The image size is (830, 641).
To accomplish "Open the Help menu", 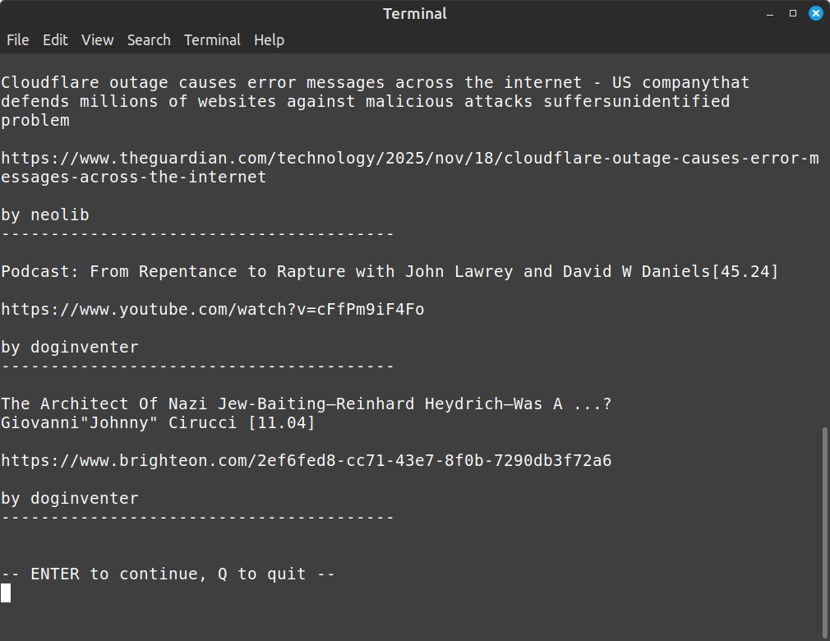I will (x=269, y=39).
